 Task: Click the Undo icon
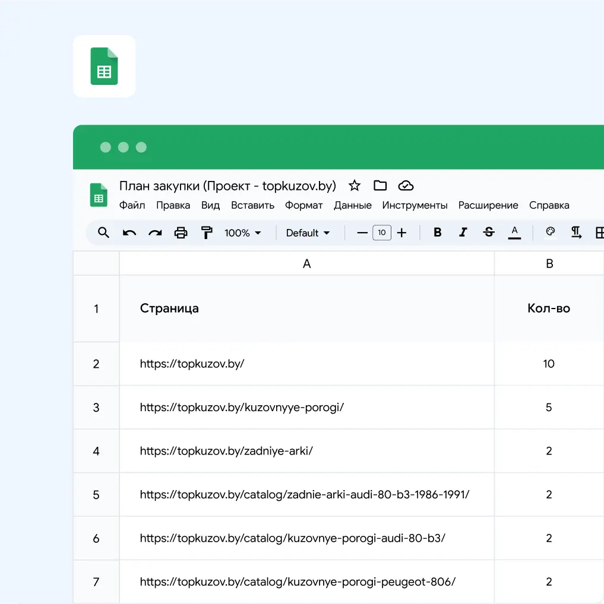pos(129,233)
